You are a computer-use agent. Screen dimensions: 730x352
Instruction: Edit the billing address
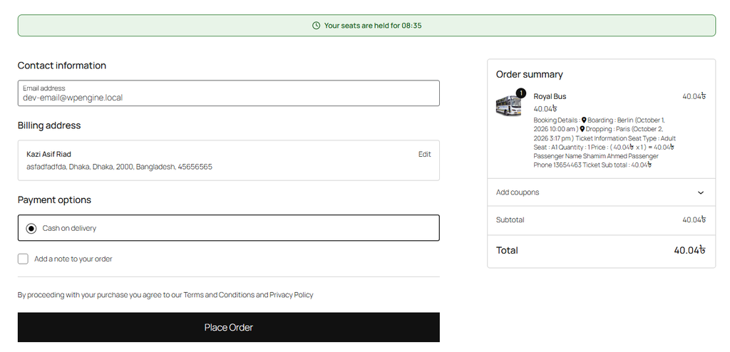tap(424, 154)
